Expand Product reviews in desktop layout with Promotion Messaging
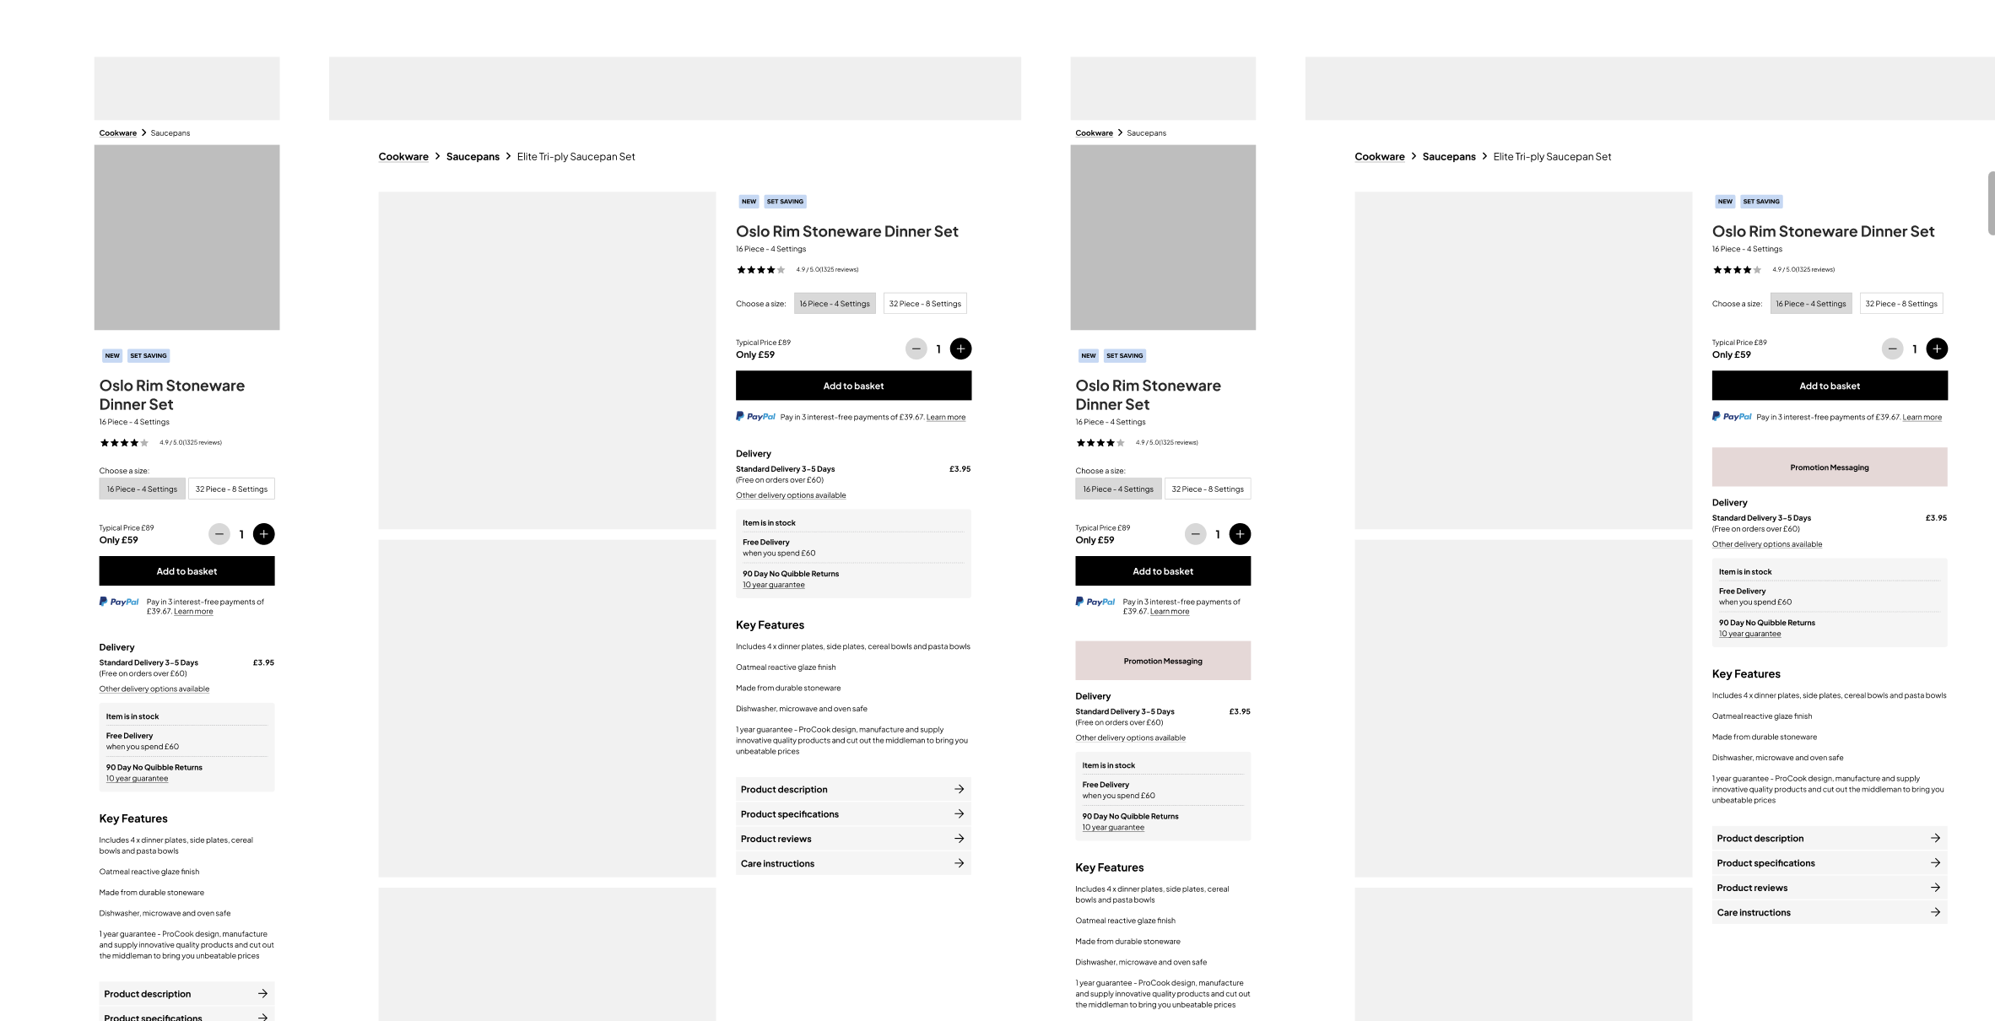The height and width of the screenshot is (1021, 1995). coord(1830,888)
